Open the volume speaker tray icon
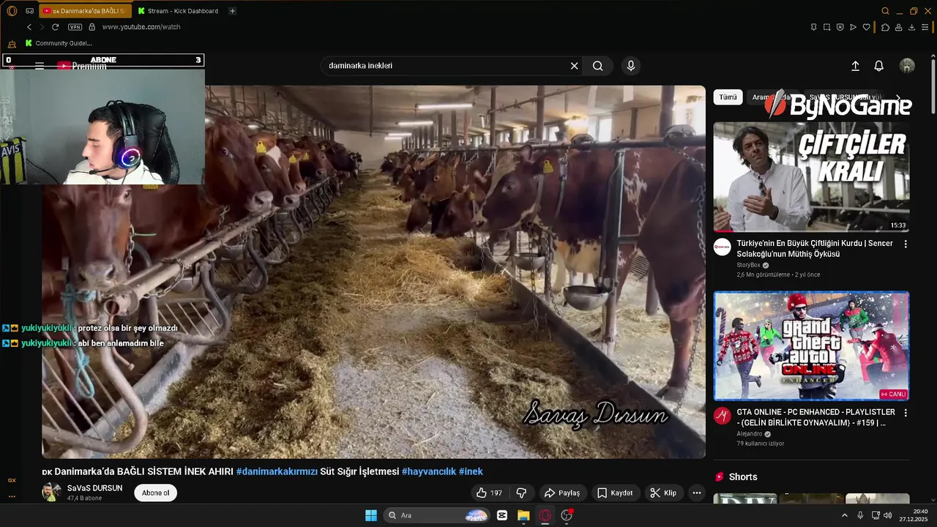 click(x=888, y=515)
